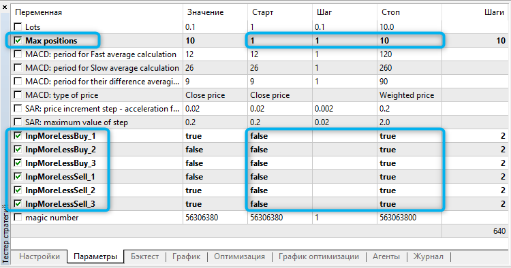Screen dimensions: 511x268
Task: Click the Значение column header
Action: pyautogui.click(x=215, y=12)
